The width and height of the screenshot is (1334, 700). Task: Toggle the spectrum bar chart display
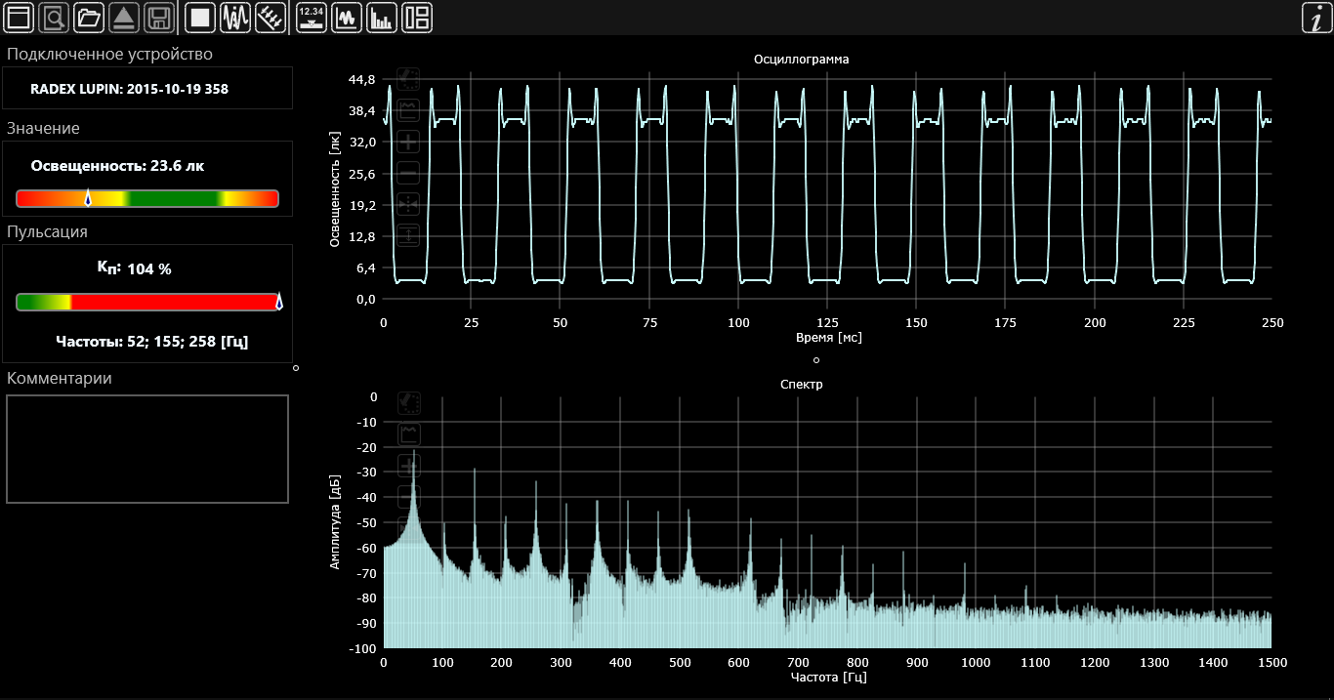click(382, 18)
